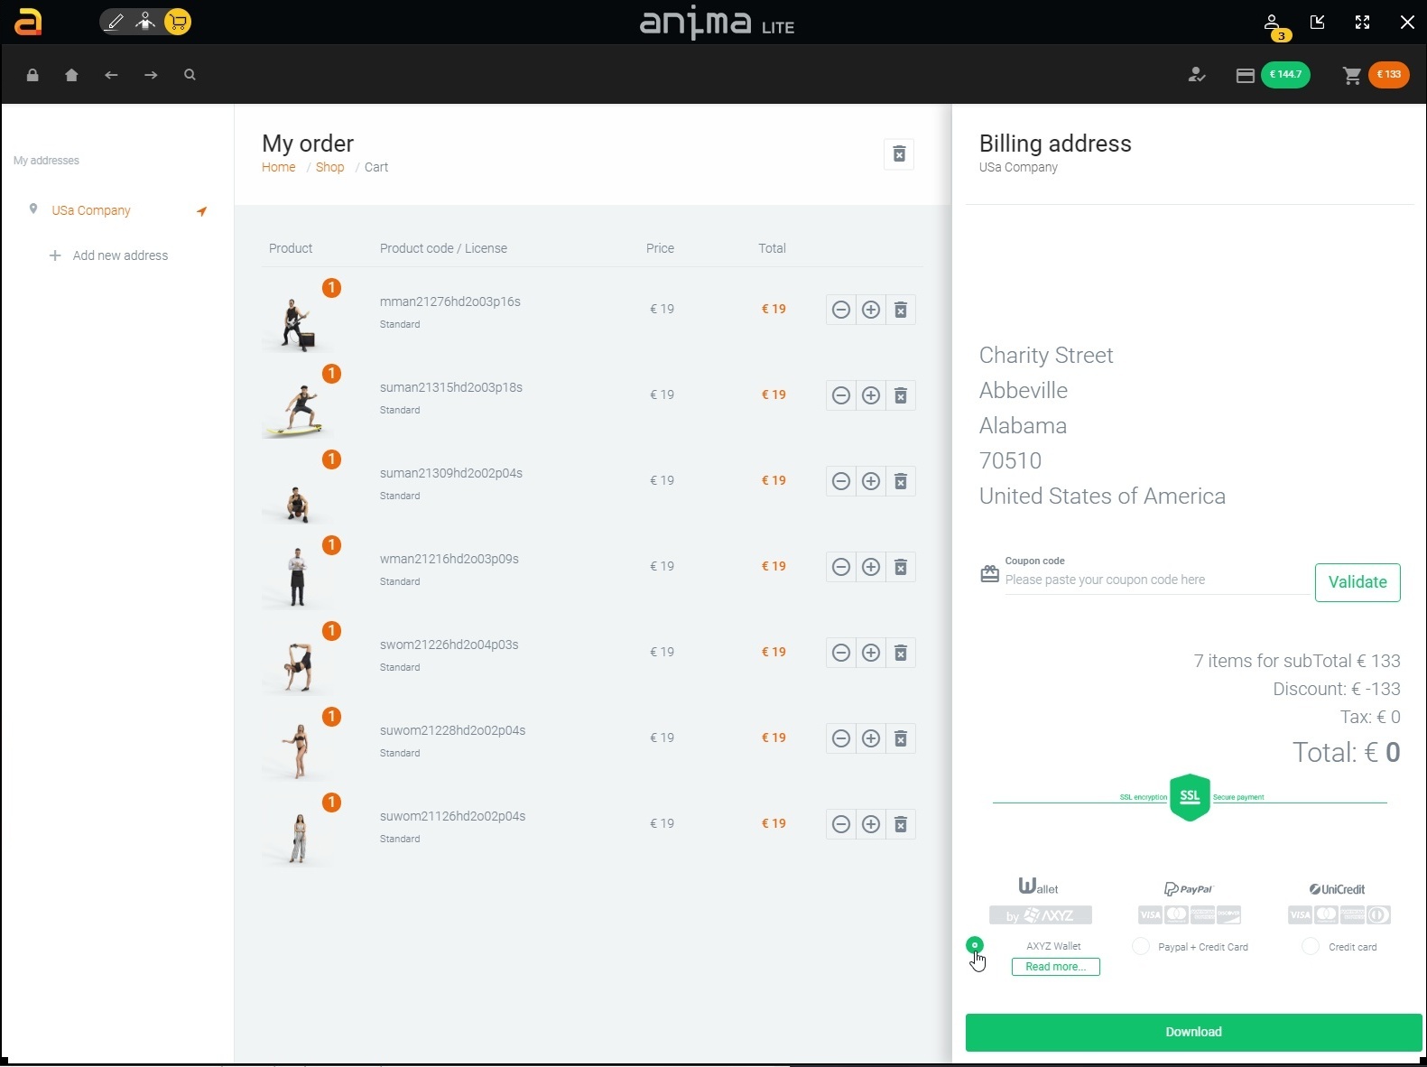Click the Home breadcrumb link
The width and height of the screenshot is (1427, 1067).
(278, 167)
